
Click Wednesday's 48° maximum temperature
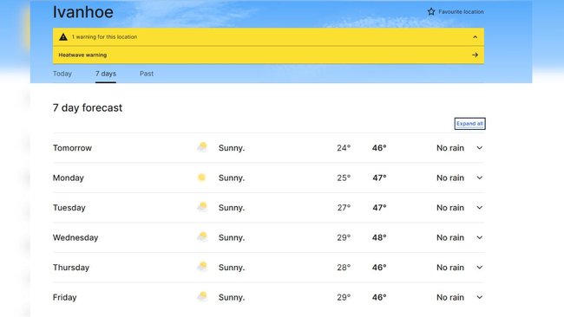[x=379, y=237]
